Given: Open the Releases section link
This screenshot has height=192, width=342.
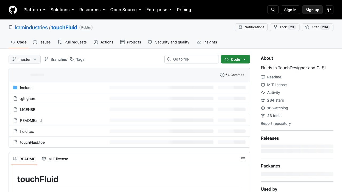Looking at the screenshot, I should click(270, 138).
